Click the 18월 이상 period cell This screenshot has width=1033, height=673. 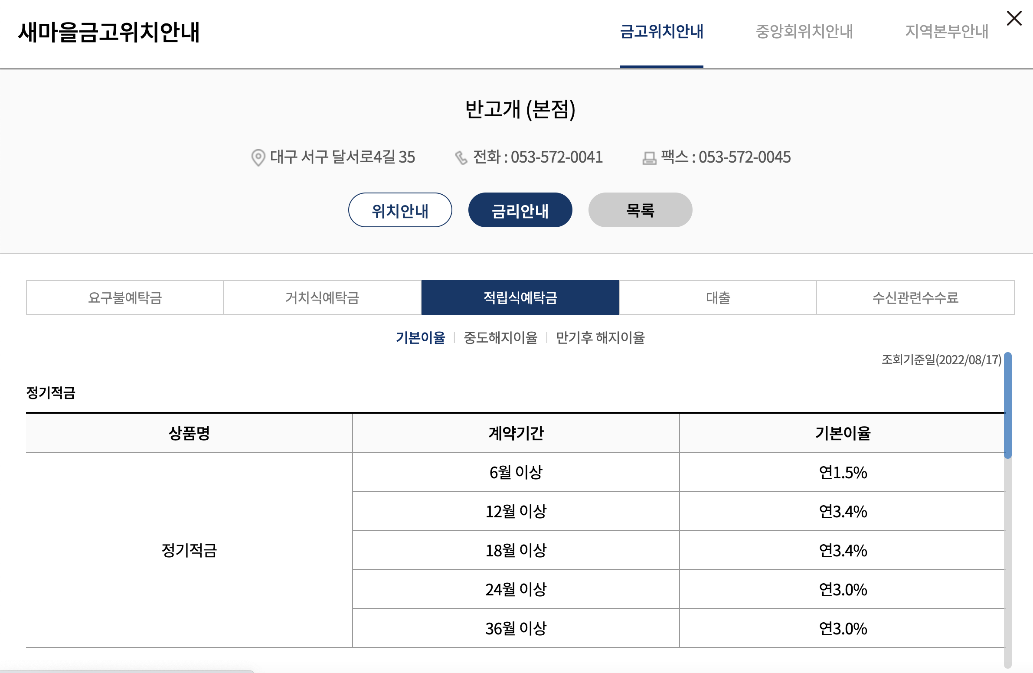click(516, 550)
